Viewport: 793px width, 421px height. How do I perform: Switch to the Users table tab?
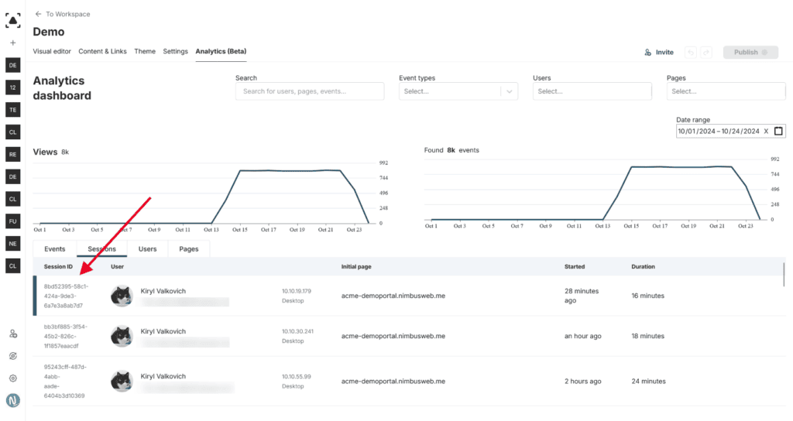click(x=148, y=249)
